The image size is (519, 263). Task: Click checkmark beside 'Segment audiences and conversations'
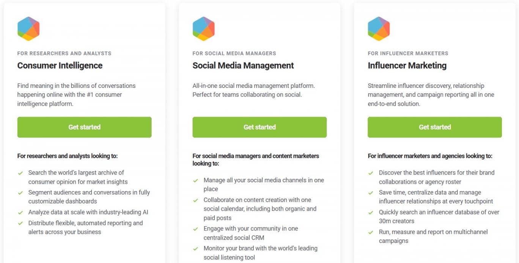click(20, 193)
